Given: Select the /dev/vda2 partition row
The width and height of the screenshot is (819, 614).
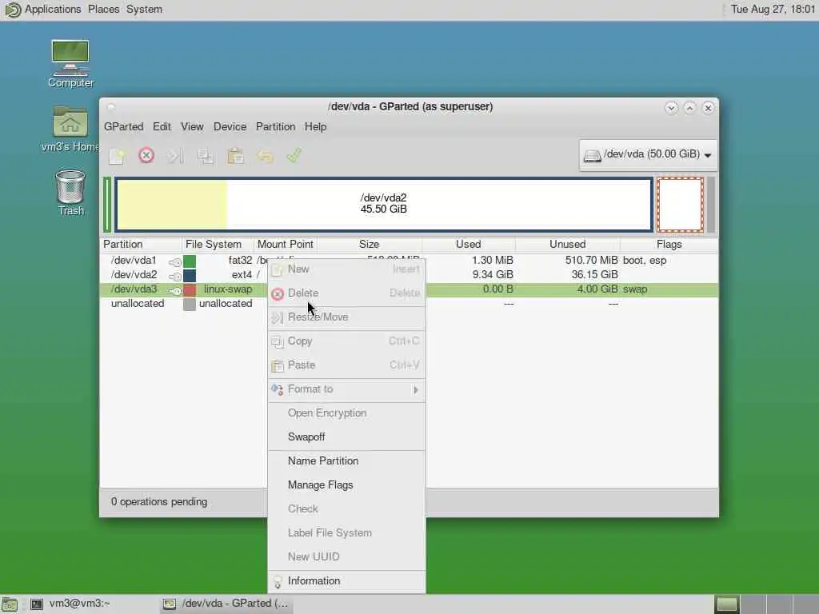Looking at the screenshot, I should (x=409, y=275).
